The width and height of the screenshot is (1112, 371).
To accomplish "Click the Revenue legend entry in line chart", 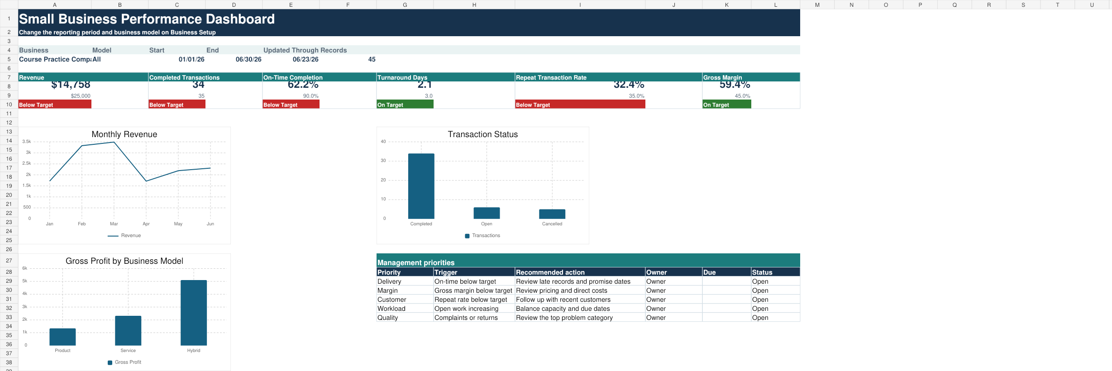I will coord(124,235).
